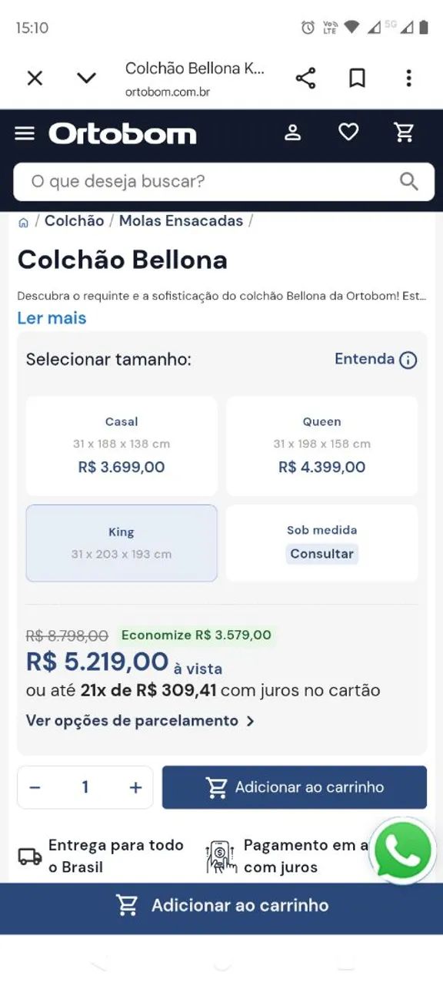
Task: Open browser three-dot overflow menu
Action: click(408, 78)
